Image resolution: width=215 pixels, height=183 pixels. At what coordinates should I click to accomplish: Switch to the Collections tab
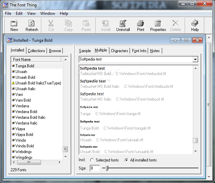coord(37,51)
